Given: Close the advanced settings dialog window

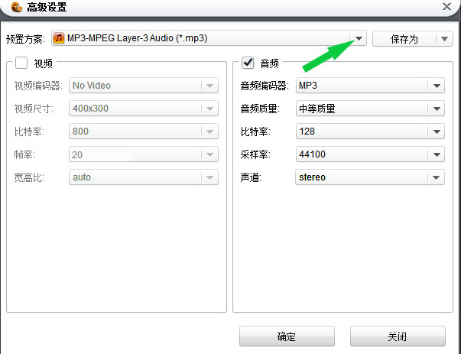Looking at the screenshot, I should click(x=446, y=7).
